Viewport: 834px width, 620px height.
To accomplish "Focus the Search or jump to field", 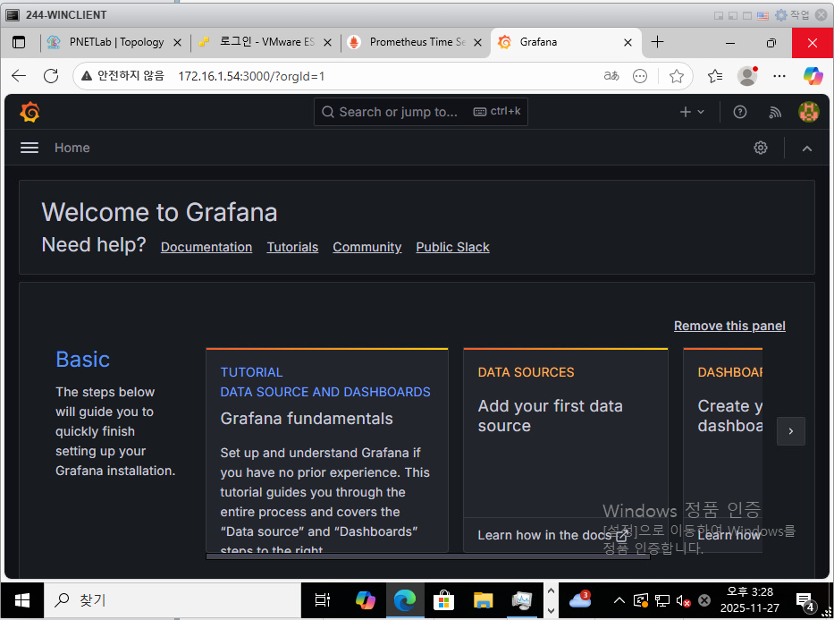I will pos(421,112).
